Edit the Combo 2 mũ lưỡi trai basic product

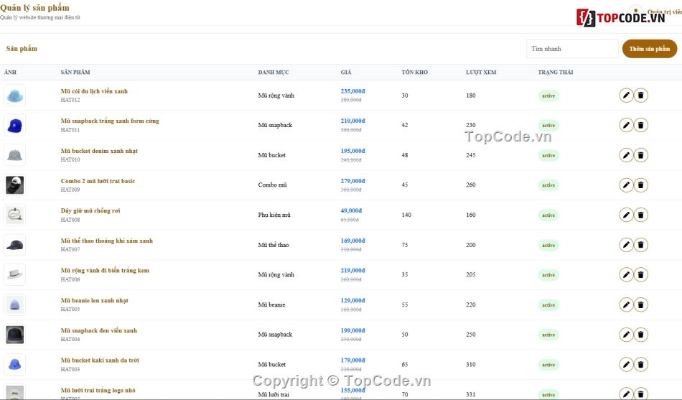tap(626, 185)
